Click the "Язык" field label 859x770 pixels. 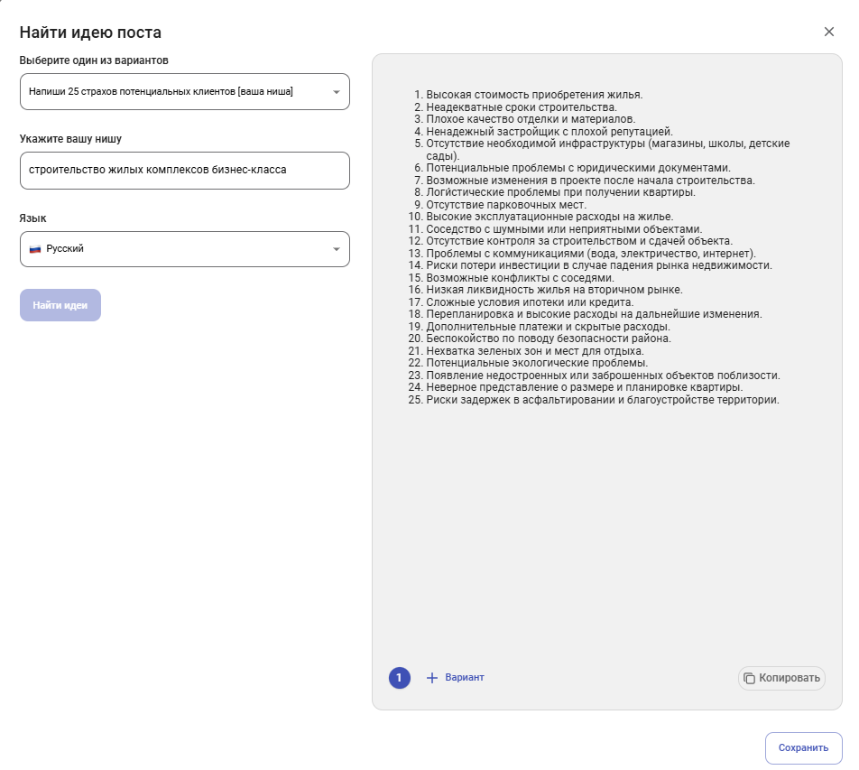(x=32, y=218)
